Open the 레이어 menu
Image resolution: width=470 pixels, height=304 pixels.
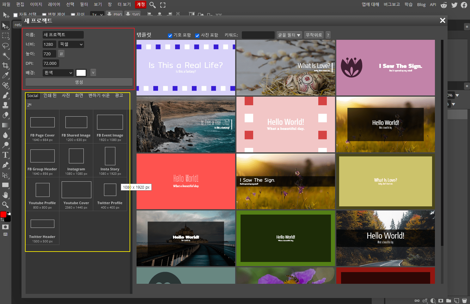[x=54, y=4]
